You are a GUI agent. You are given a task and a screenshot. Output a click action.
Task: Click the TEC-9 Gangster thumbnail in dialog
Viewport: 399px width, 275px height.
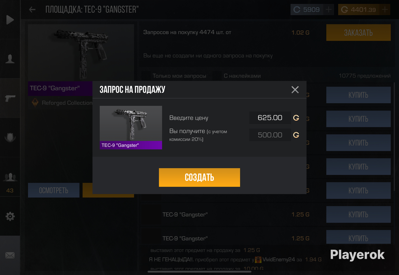pos(131,127)
